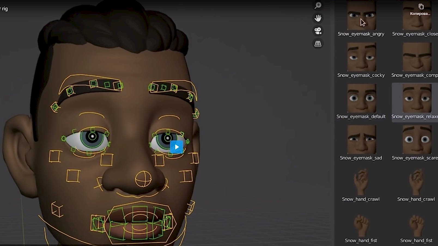Apply the Snow_eyemask_sad pose

coord(361,140)
